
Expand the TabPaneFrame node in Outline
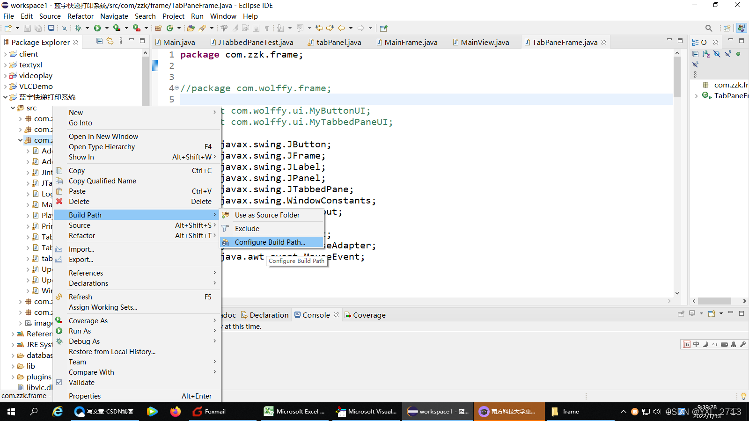[696, 95]
